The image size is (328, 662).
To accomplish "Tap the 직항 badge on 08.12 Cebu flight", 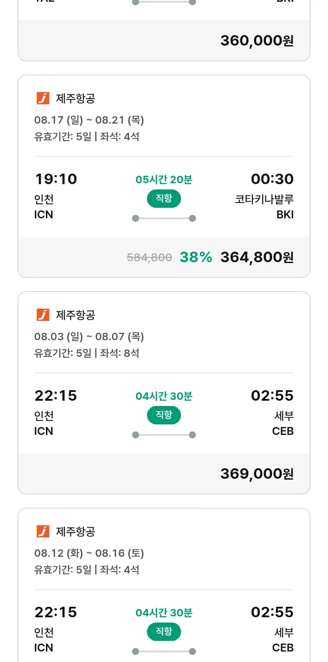I will pyautogui.click(x=164, y=632).
